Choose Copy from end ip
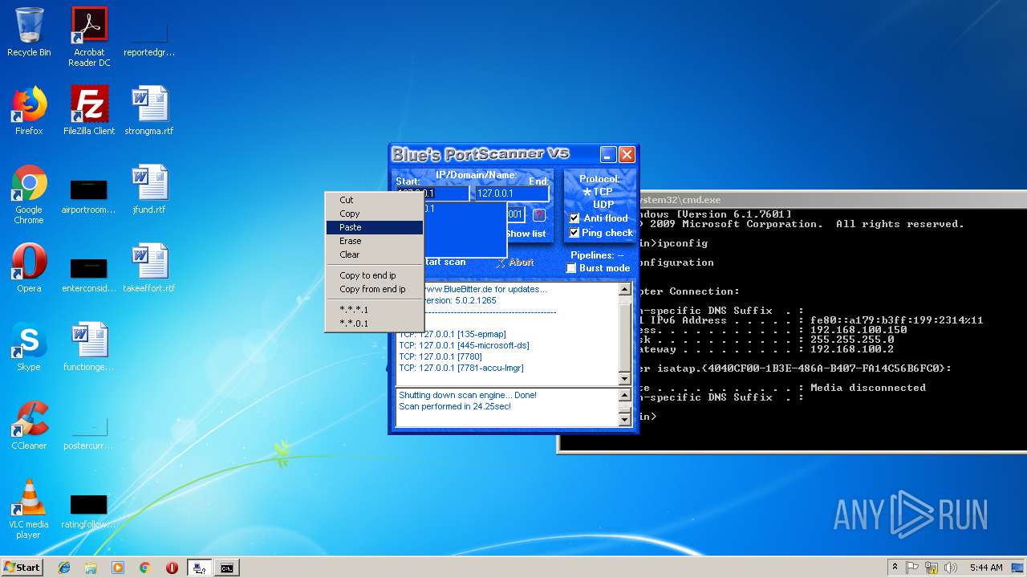The image size is (1027, 578). (x=374, y=289)
